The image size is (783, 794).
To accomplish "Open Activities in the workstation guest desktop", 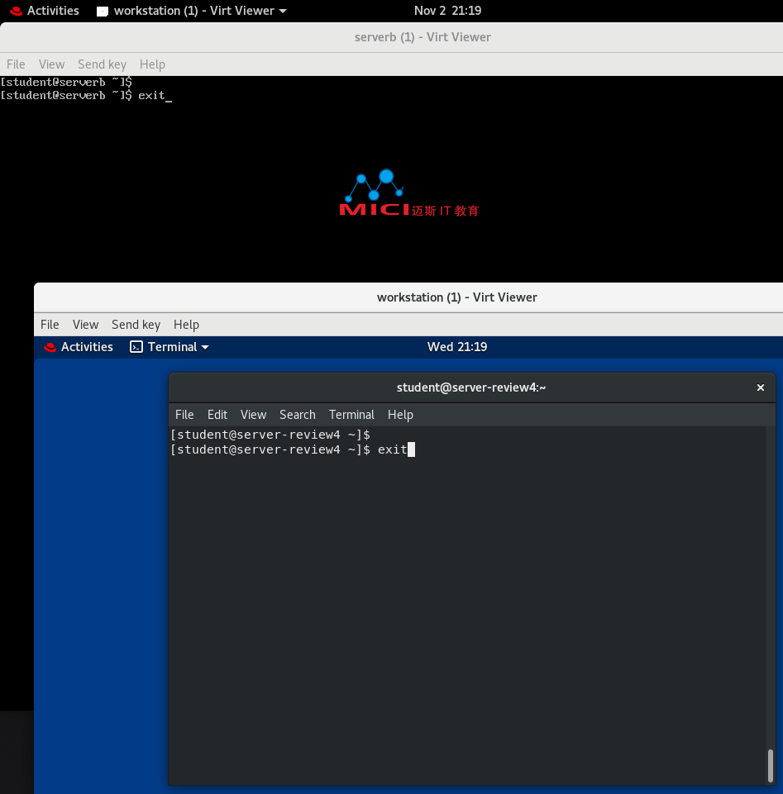I will (x=87, y=347).
